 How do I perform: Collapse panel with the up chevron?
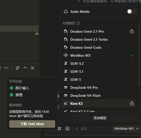coord(25,68)
